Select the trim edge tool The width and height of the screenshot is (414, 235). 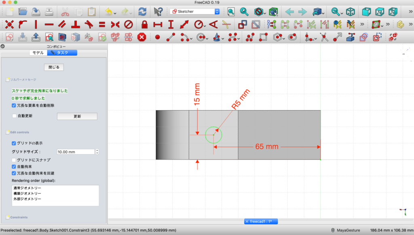(x=324, y=37)
